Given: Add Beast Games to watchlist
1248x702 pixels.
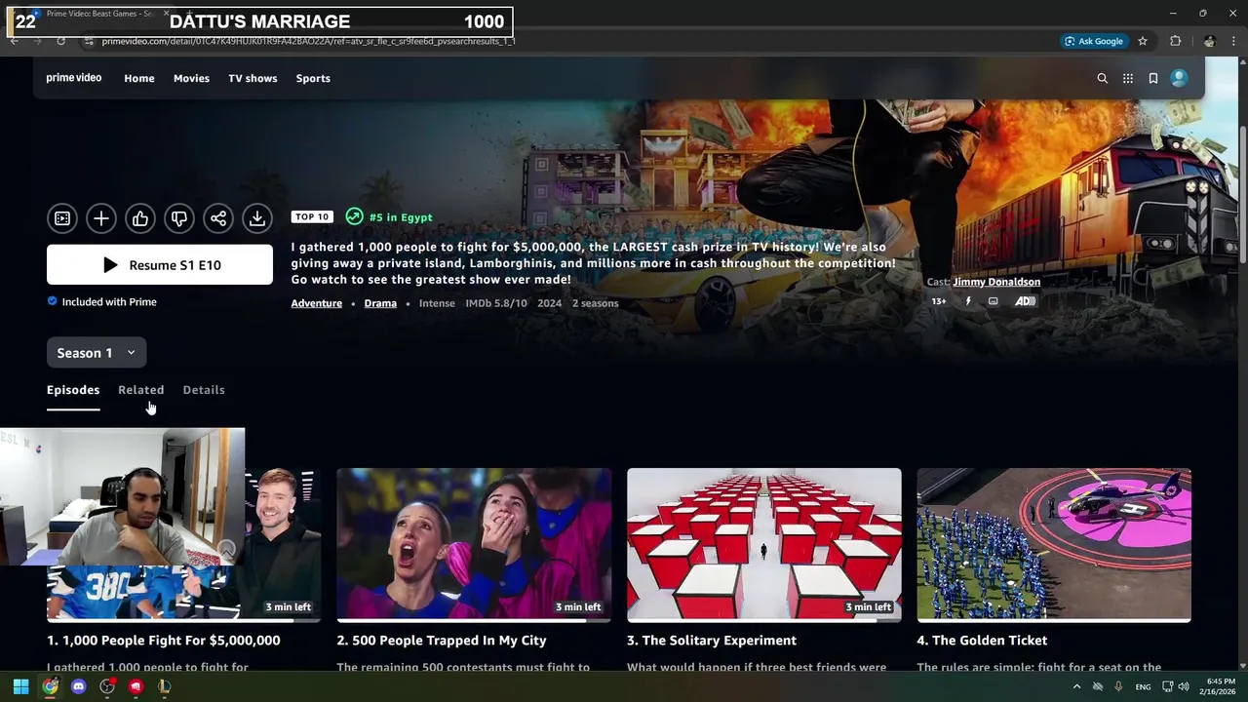Looking at the screenshot, I should [x=101, y=218].
